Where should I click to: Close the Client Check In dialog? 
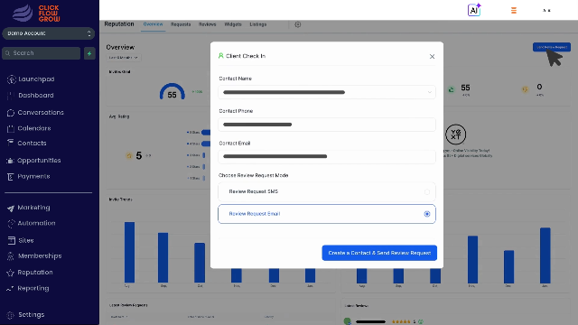click(x=432, y=56)
